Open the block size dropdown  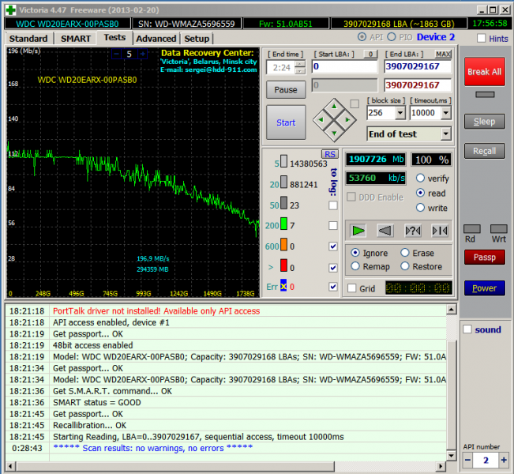pyautogui.click(x=400, y=113)
